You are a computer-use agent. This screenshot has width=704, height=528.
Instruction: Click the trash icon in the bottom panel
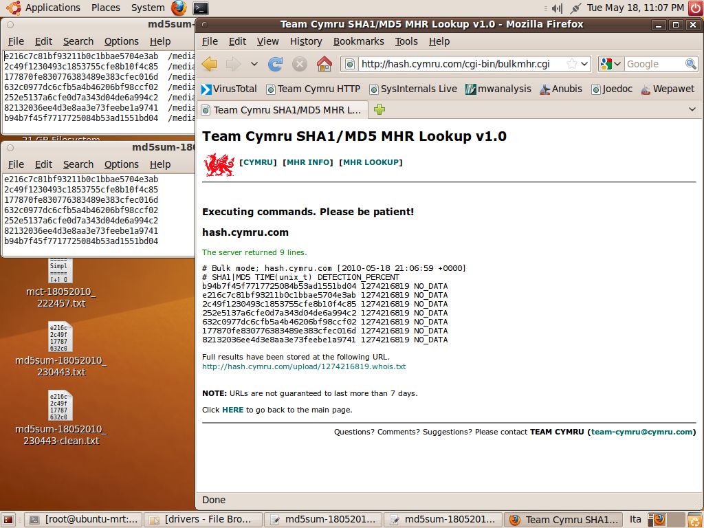(695, 520)
